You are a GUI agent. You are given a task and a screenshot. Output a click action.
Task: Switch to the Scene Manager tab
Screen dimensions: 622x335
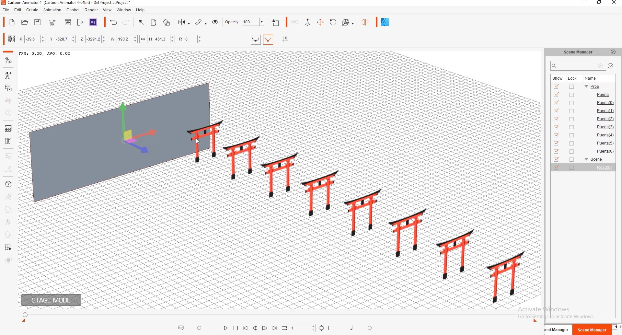[x=592, y=330]
